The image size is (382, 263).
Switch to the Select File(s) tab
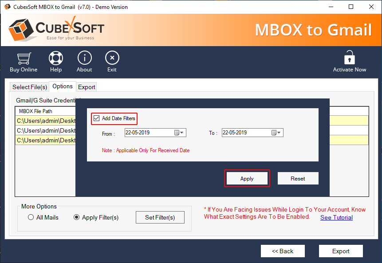29,87
